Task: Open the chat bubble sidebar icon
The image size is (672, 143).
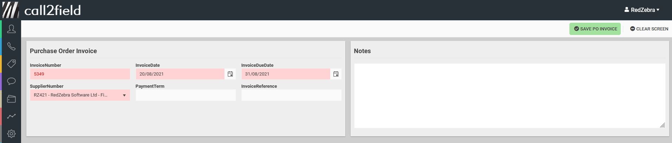Action: click(x=11, y=81)
